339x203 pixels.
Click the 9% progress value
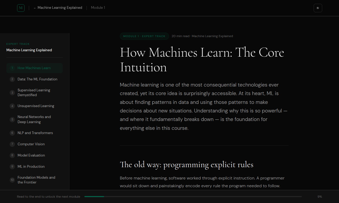pyautogui.click(x=320, y=197)
